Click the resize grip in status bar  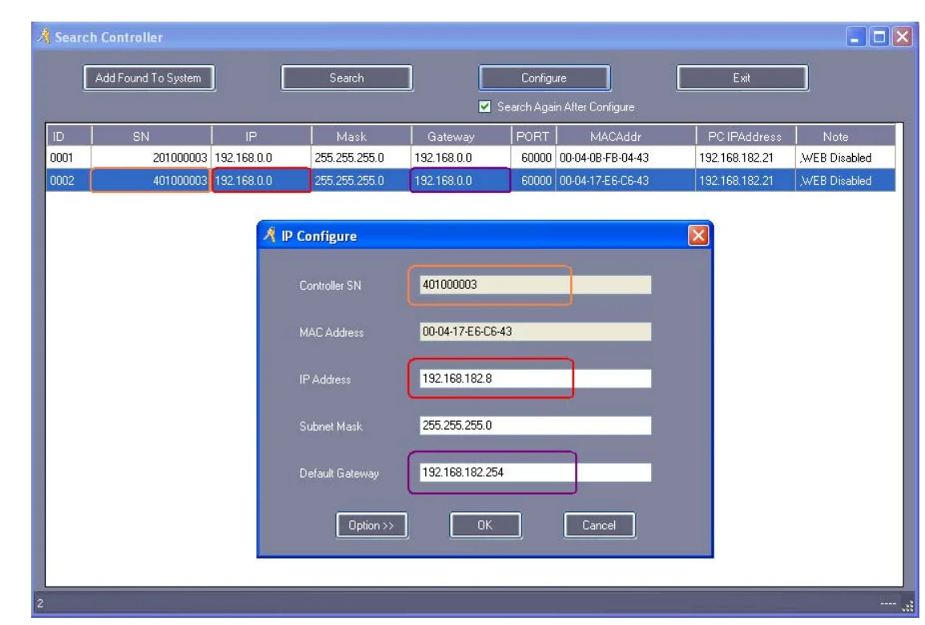click(908, 606)
